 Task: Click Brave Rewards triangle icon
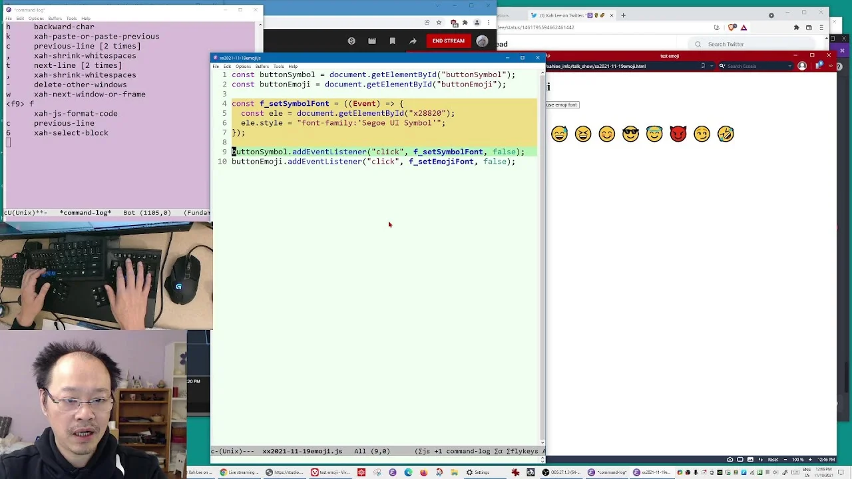(744, 27)
